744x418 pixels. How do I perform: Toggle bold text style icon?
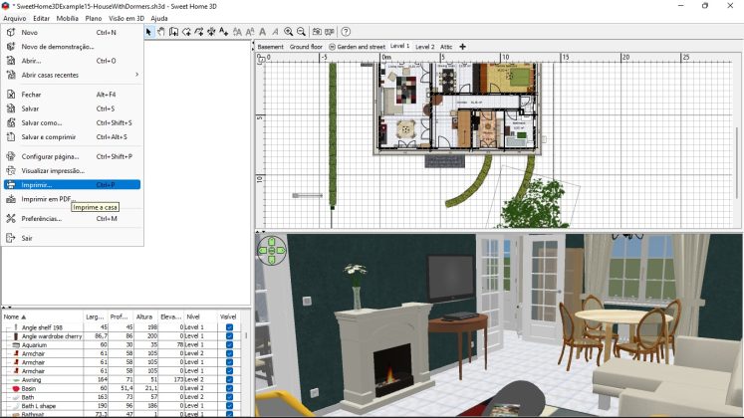262,32
